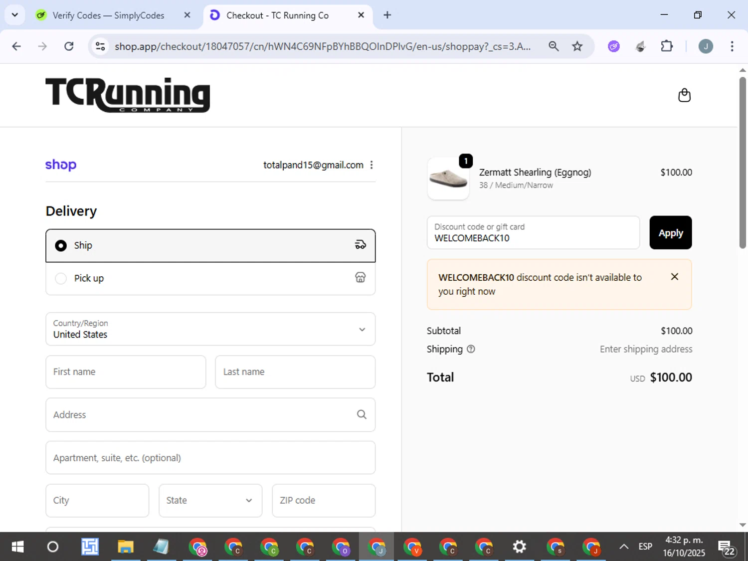This screenshot has height=561, width=748.
Task: Open the taskbar clock showing 4:32 p. m.
Action: click(684, 547)
